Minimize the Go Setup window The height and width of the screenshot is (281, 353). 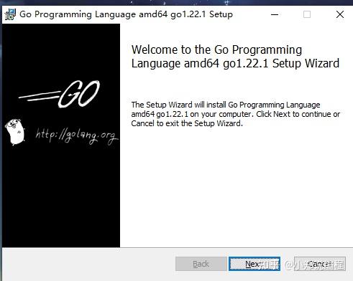275,14
